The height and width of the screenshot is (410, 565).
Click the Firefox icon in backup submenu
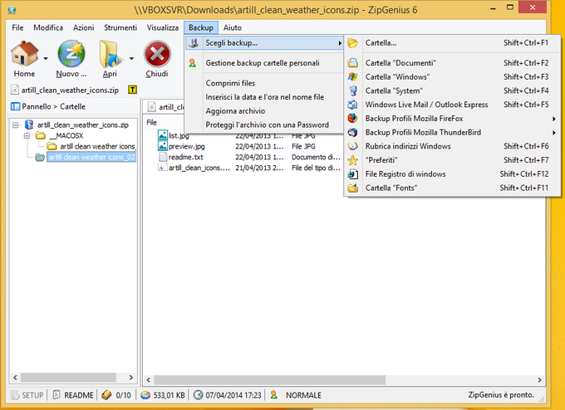(x=353, y=118)
